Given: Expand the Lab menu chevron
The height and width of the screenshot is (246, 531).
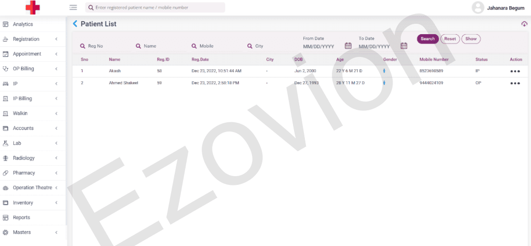Looking at the screenshot, I should [56, 143].
